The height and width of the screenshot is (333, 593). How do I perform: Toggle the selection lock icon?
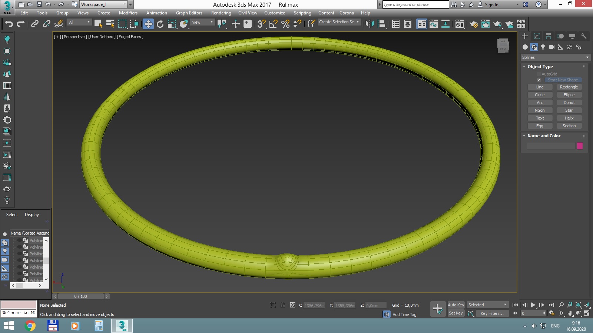tap(283, 305)
